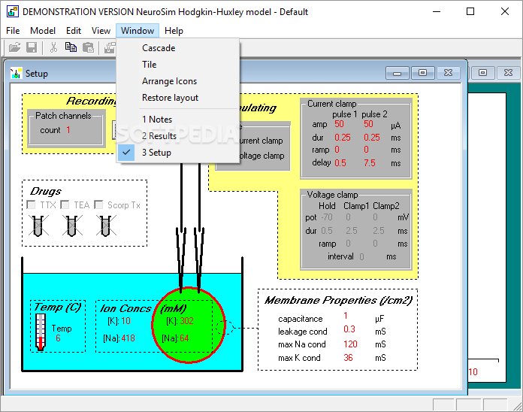Click the toolbar icon partly hidden beside the Window menu

(110, 47)
